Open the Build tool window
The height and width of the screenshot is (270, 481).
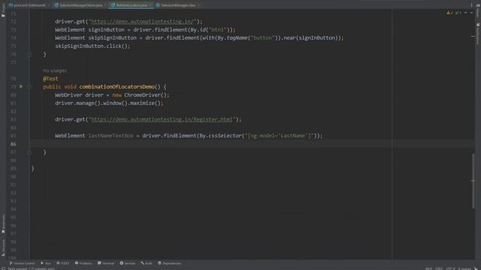pos(147,263)
